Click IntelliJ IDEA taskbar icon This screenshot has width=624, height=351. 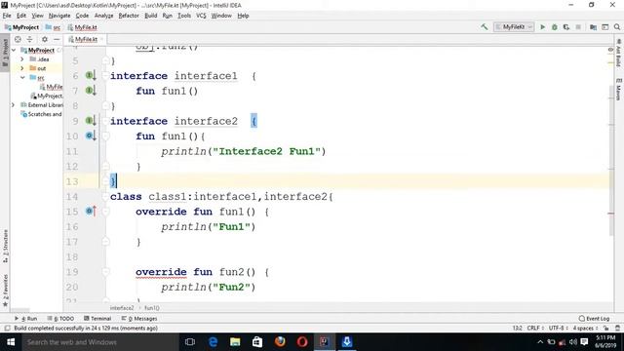click(325, 342)
